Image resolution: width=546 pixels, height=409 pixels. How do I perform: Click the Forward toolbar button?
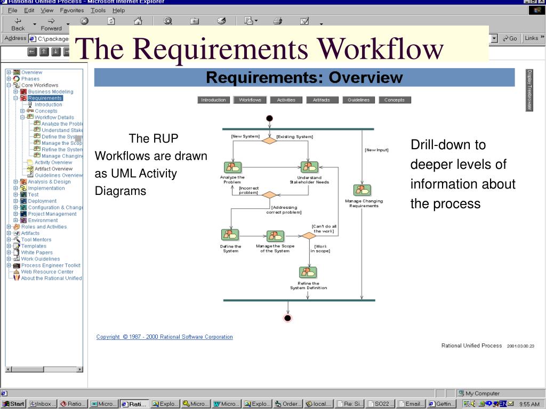(51, 24)
